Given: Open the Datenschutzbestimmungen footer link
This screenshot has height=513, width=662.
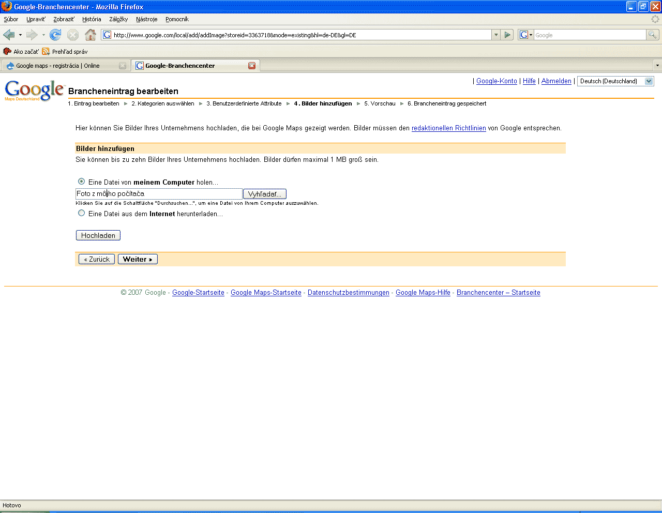Looking at the screenshot, I should click(x=349, y=293).
